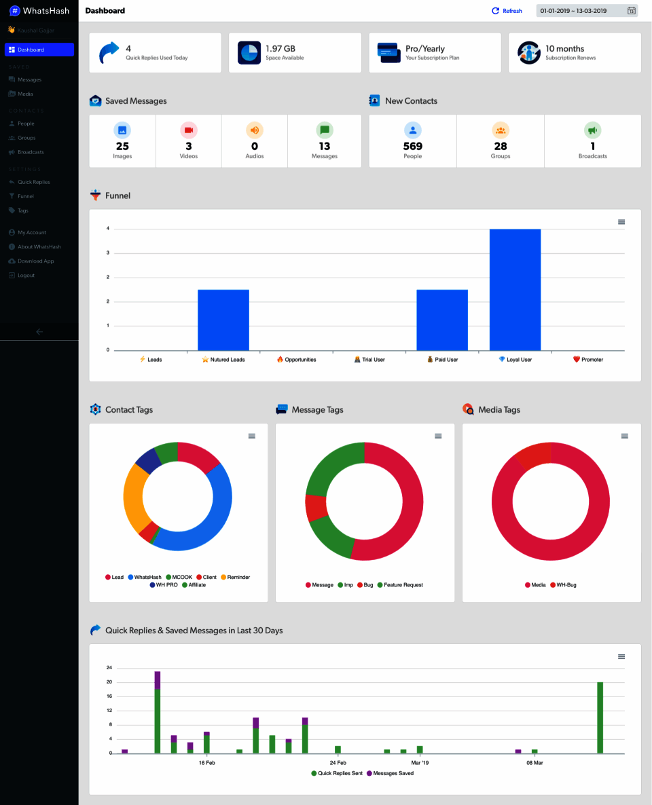Select the date range input field
This screenshot has width=652, height=805.
pyautogui.click(x=587, y=11)
